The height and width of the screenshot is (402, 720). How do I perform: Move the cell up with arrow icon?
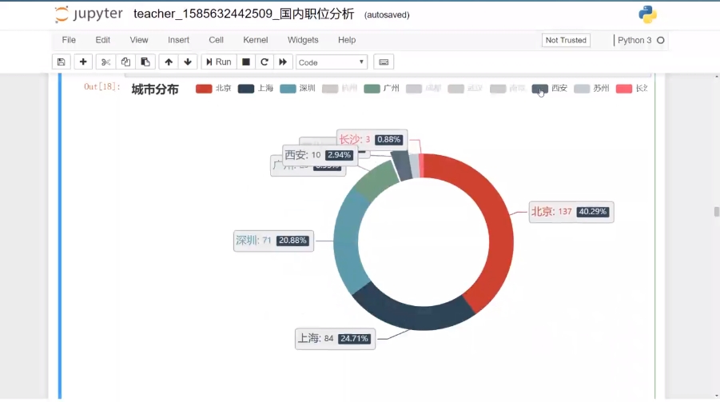pos(169,62)
